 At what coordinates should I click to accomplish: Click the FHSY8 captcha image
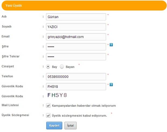coord(57,95)
